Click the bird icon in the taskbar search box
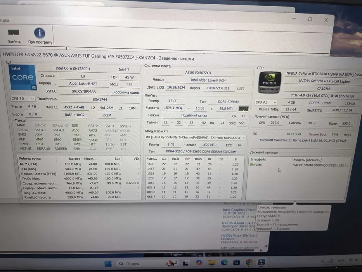362x272 pixels. (171, 263)
